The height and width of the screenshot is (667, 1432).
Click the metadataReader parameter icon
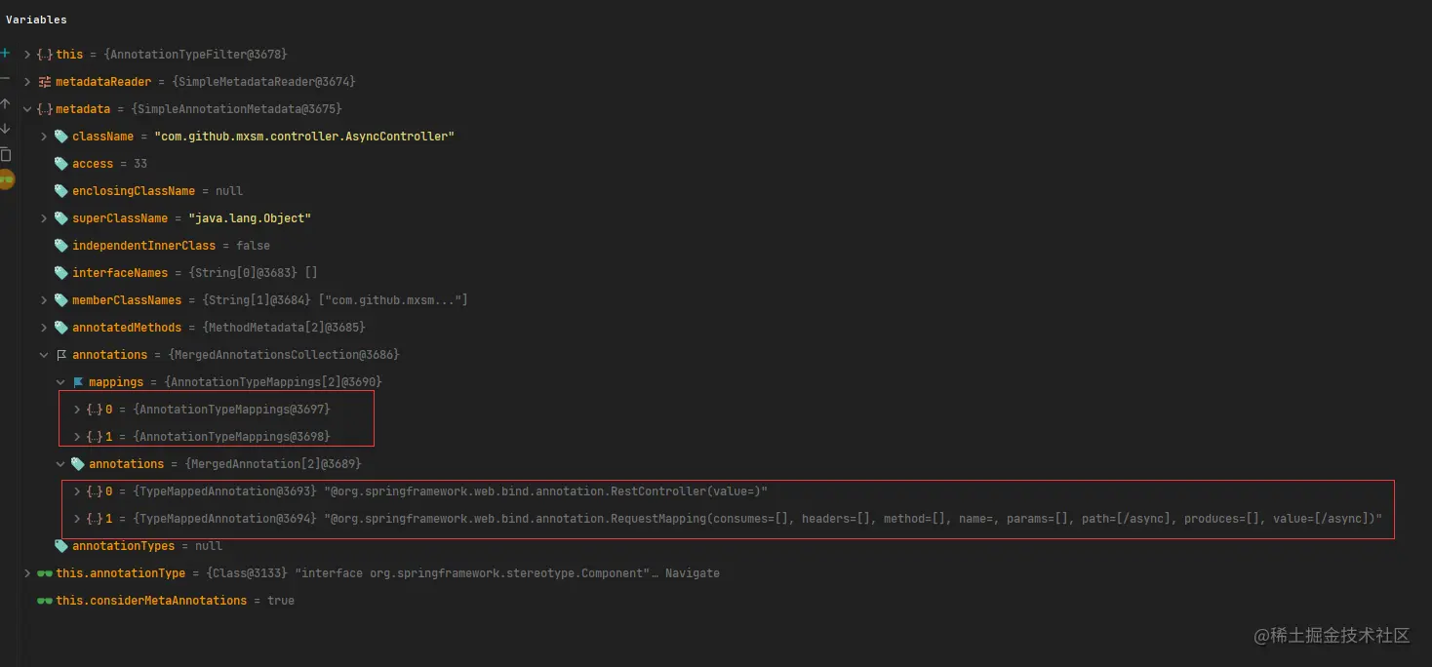pos(44,82)
